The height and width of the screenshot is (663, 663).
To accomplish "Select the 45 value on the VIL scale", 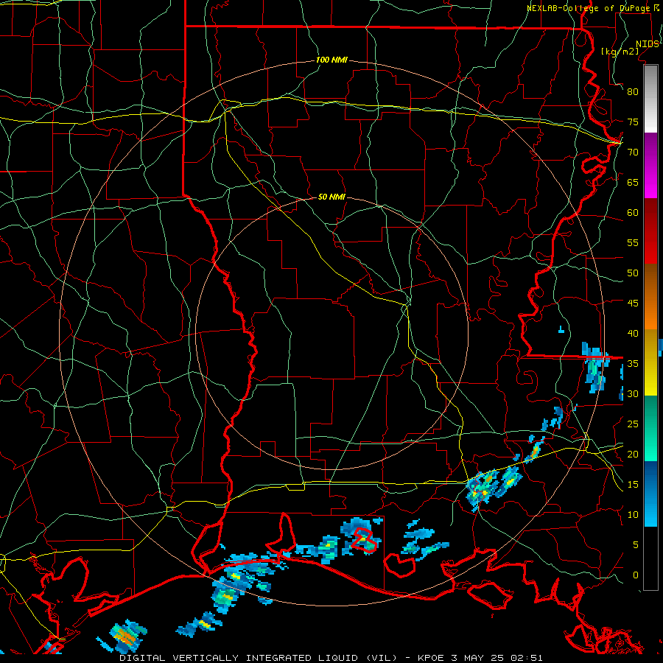I will (633, 304).
